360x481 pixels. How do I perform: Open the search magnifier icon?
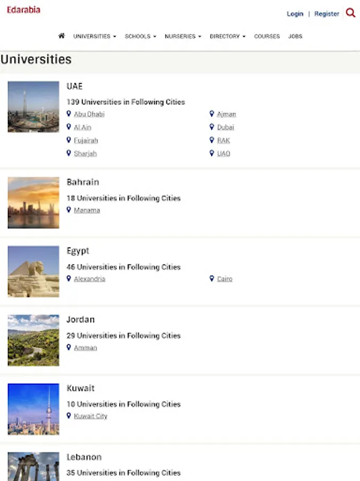(x=350, y=13)
